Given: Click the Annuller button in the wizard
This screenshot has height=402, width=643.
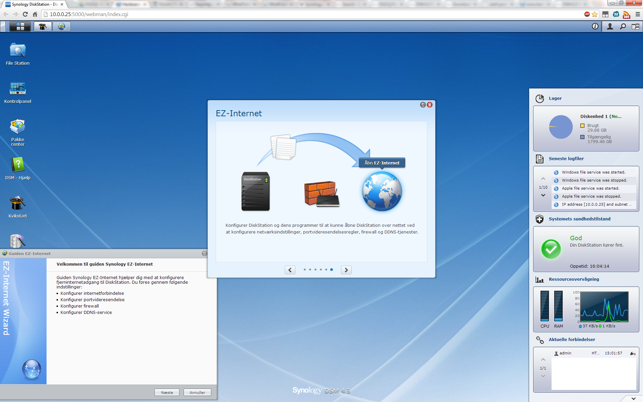Looking at the screenshot, I should coord(197,393).
